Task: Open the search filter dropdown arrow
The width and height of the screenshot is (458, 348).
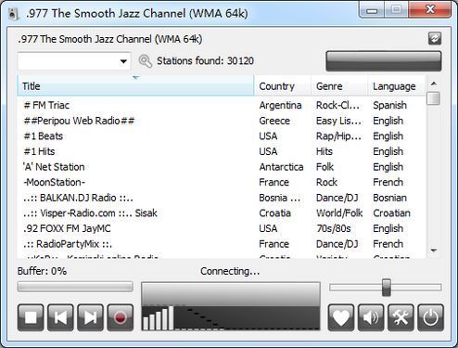Action: point(123,61)
